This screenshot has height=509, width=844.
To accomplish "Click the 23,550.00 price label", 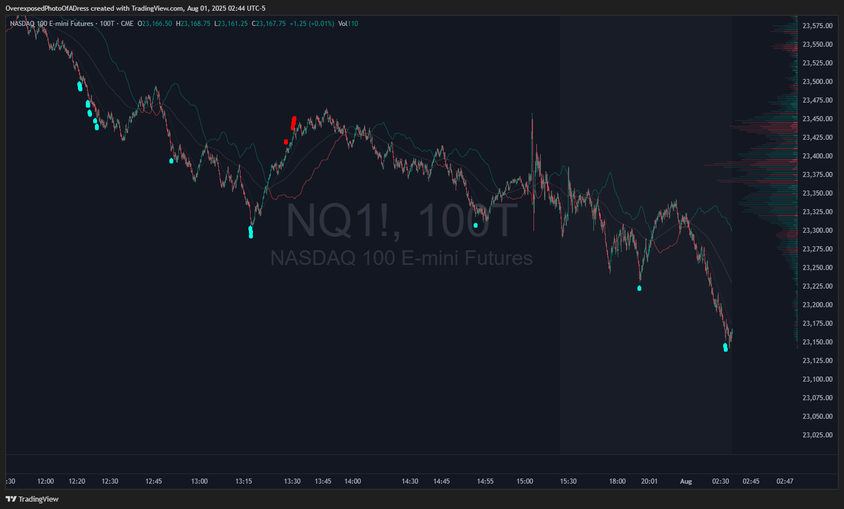I will tap(817, 45).
